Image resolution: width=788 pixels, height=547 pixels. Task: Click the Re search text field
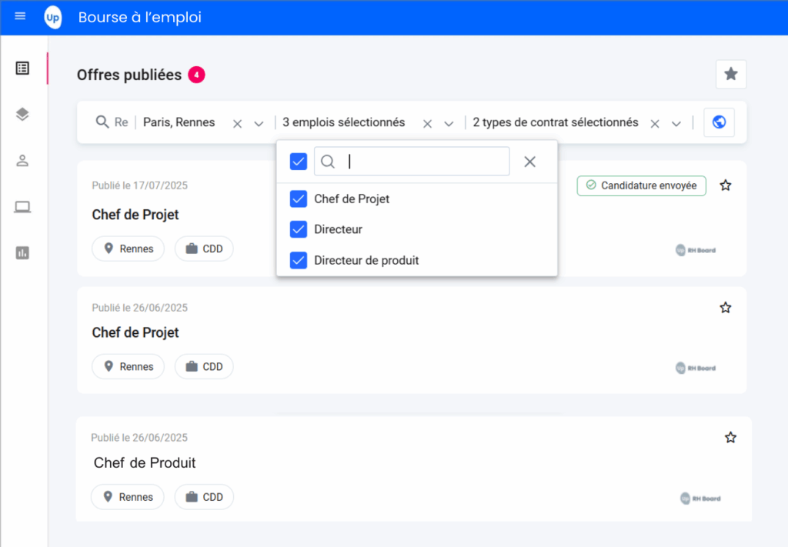121,122
